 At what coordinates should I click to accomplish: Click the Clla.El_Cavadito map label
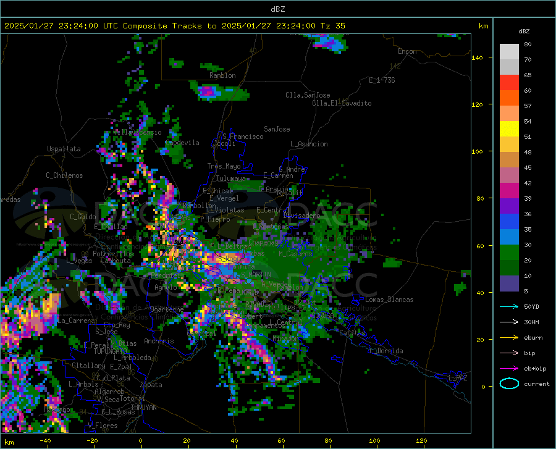tap(342, 103)
